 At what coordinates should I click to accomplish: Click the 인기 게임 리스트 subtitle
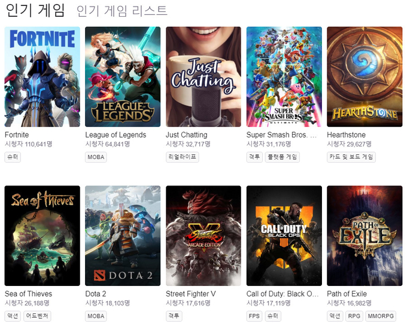tap(122, 11)
